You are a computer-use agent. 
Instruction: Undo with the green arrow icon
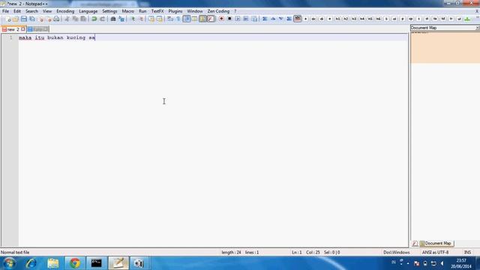pos(94,19)
